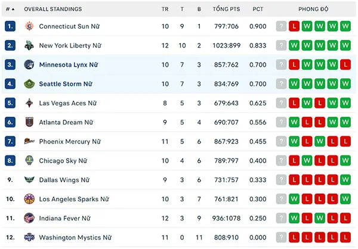The image size is (358, 249).
Task: Select the 936:1078 points total cell
Action: [x=227, y=218]
